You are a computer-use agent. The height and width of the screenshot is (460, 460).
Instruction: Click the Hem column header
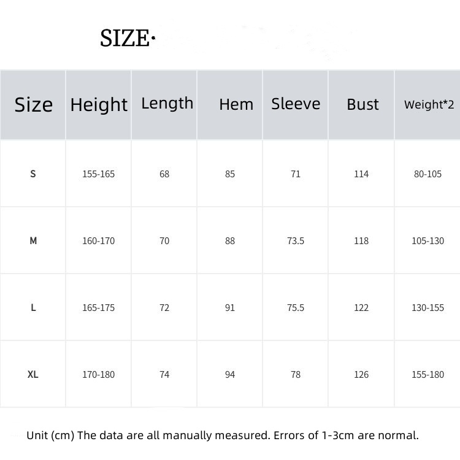tap(236, 104)
